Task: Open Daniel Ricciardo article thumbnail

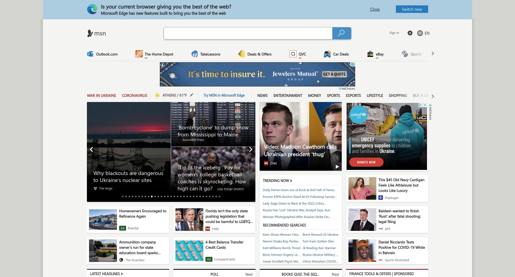Action: (362, 251)
